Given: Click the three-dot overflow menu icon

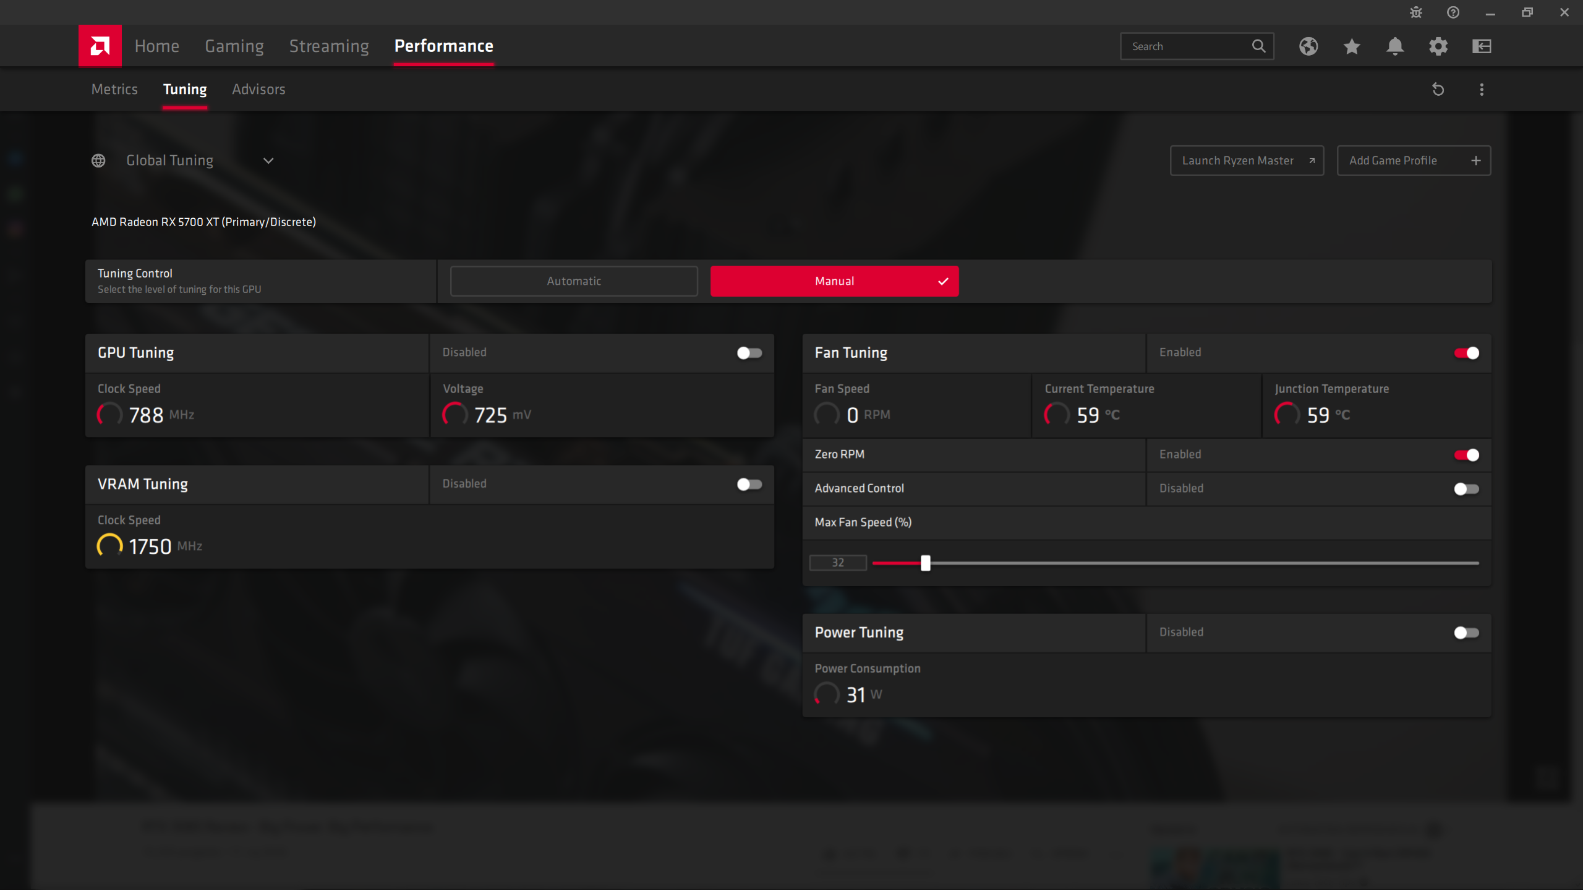Looking at the screenshot, I should click(x=1481, y=89).
